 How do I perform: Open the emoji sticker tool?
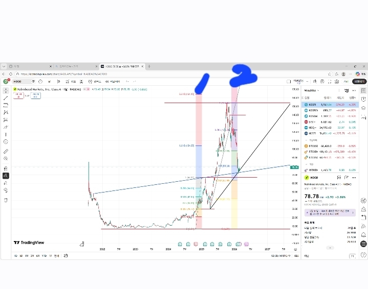6,141
